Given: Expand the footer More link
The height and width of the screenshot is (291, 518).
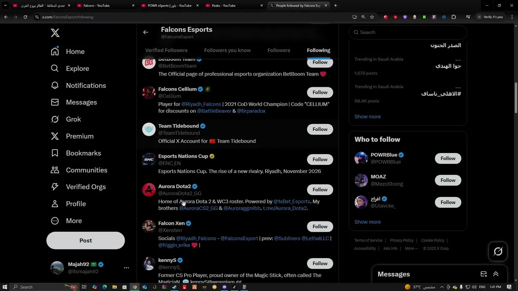Looking at the screenshot, I should tap(412, 249).
